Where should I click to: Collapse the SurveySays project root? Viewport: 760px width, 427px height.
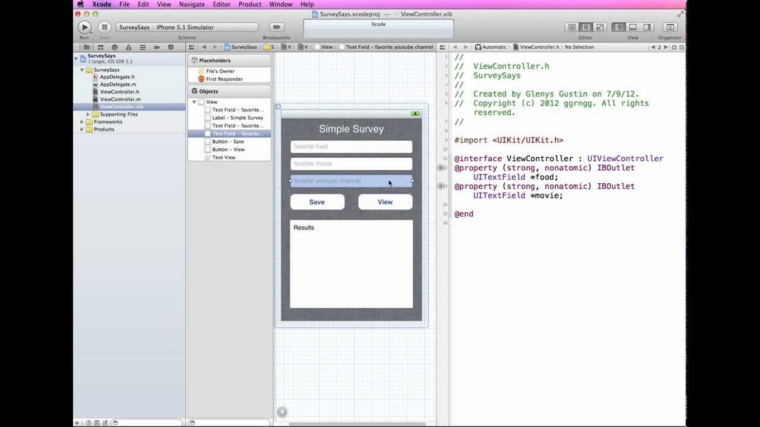(77, 58)
